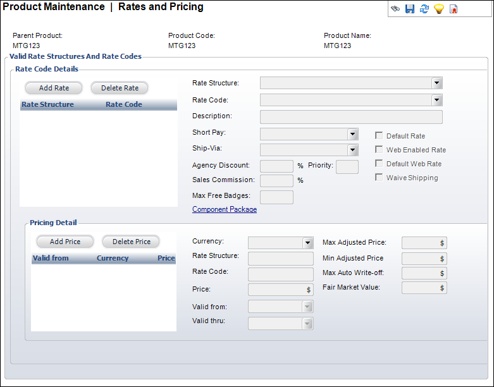
Task: Open the Rate Structure dropdown
Action: click(436, 83)
